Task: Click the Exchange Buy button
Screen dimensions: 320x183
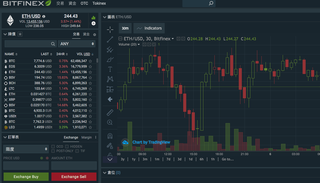Action: (x=26, y=177)
